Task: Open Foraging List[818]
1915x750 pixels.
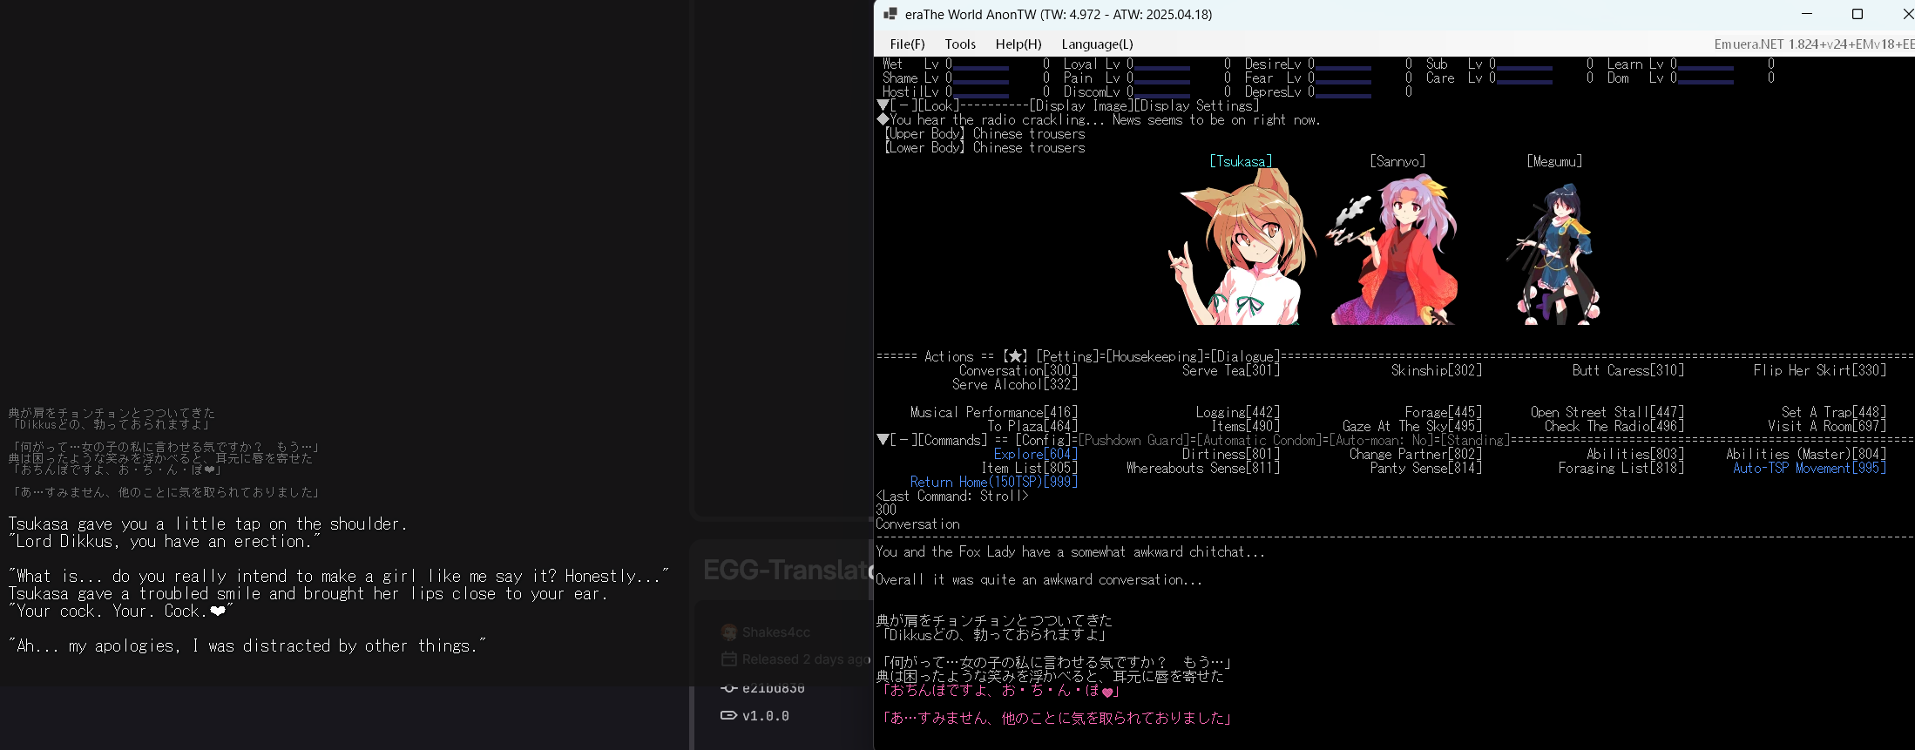Action: click(1621, 469)
